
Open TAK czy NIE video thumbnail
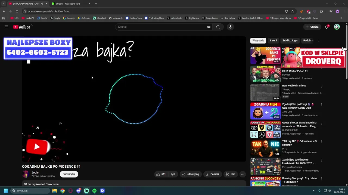265,148
